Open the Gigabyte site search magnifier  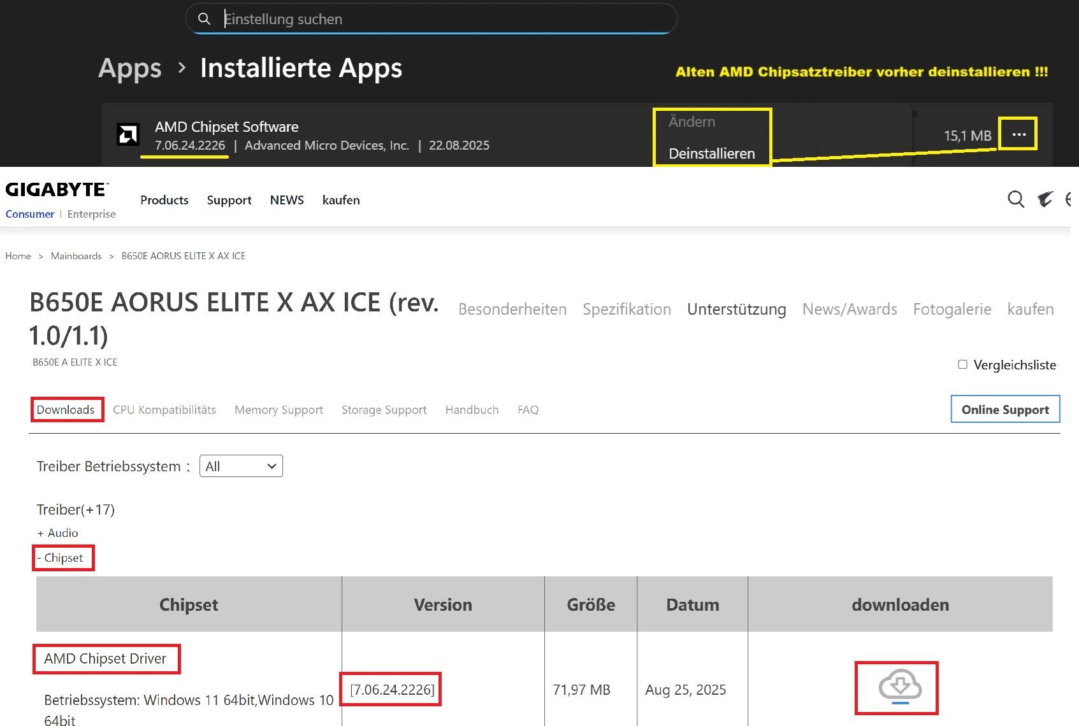pyautogui.click(x=1016, y=199)
